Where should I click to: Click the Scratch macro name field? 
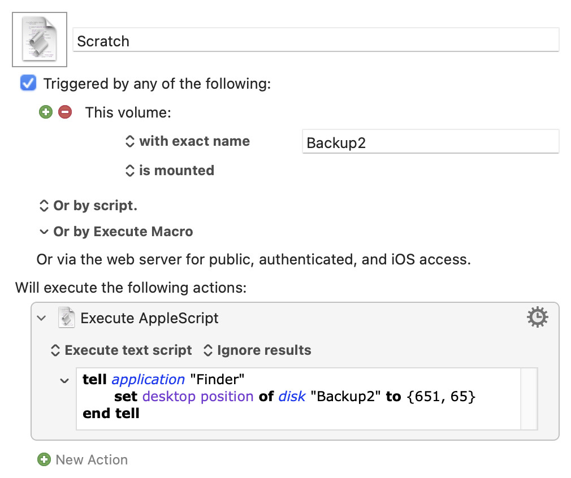click(315, 41)
